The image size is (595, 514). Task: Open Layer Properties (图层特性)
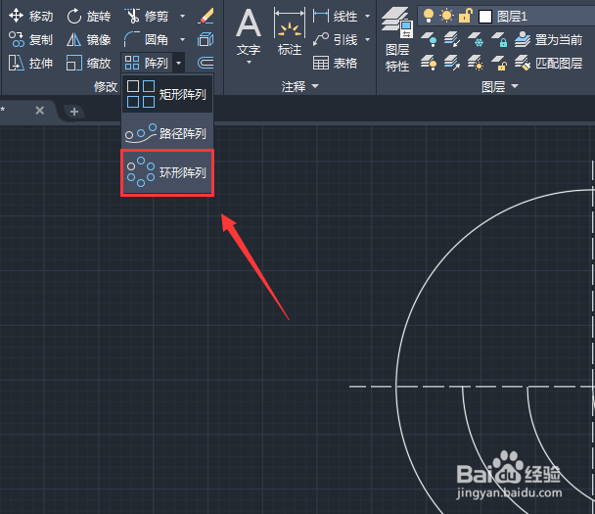397,39
